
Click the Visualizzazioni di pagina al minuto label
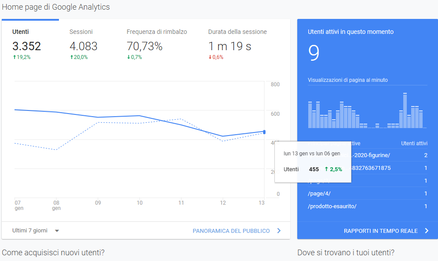pyautogui.click(x=348, y=80)
